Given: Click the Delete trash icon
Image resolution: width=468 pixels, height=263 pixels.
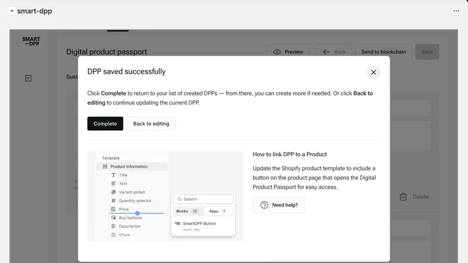Looking at the screenshot, I should 403,197.
